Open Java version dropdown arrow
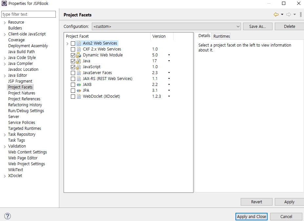The width and height of the screenshot is (304, 221). 169,61
